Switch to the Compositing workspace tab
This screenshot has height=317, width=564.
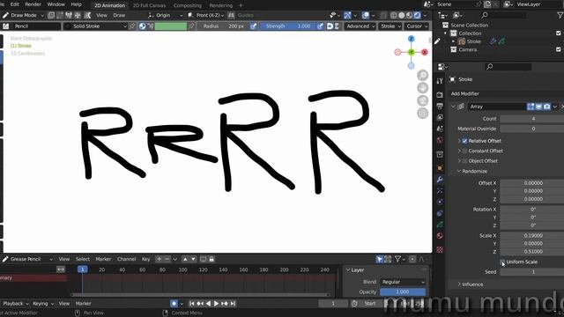[188, 5]
